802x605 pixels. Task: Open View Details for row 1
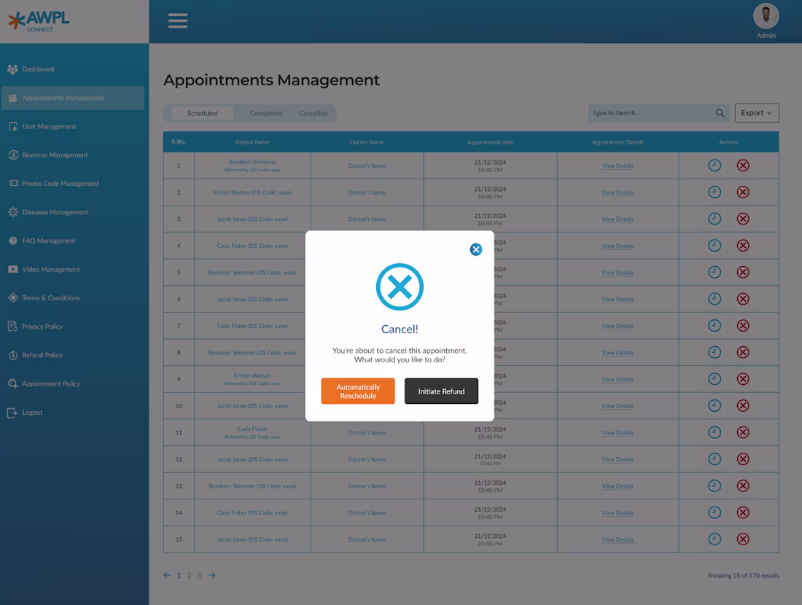pyautogui.click(x=618, y=165)
